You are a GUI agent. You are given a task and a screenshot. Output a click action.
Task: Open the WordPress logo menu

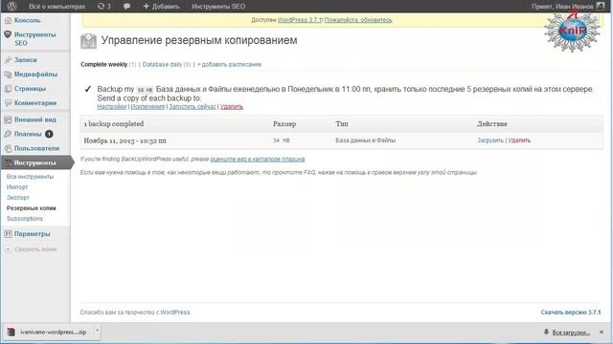coord(12,7)
